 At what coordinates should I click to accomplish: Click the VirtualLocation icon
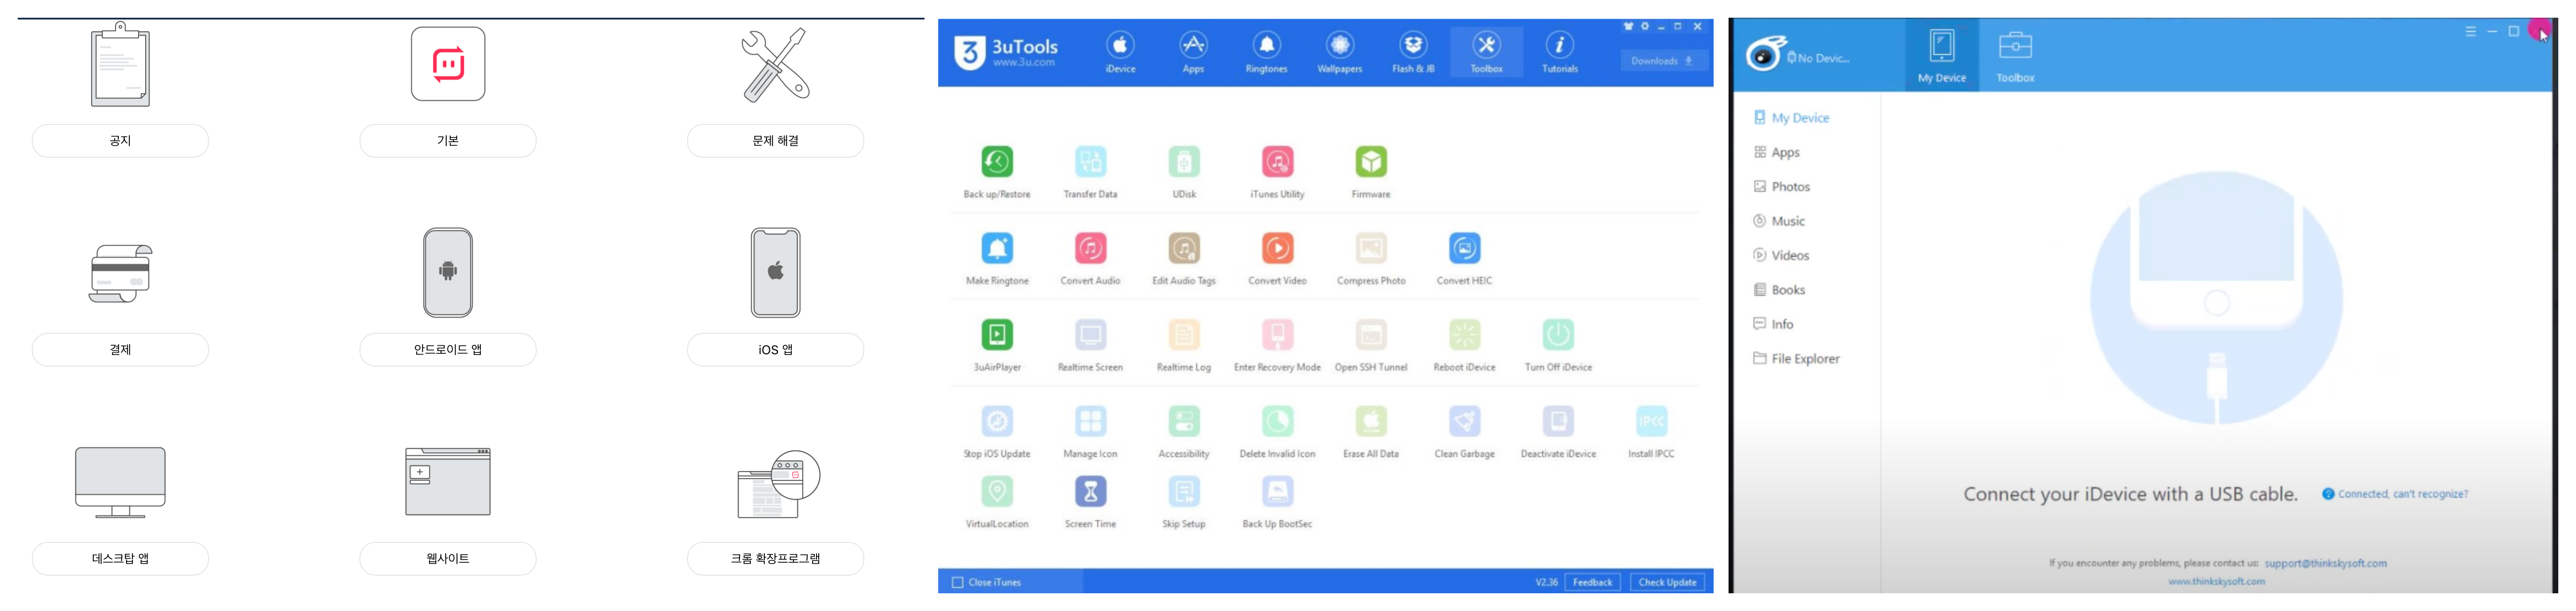coord(997,492)
